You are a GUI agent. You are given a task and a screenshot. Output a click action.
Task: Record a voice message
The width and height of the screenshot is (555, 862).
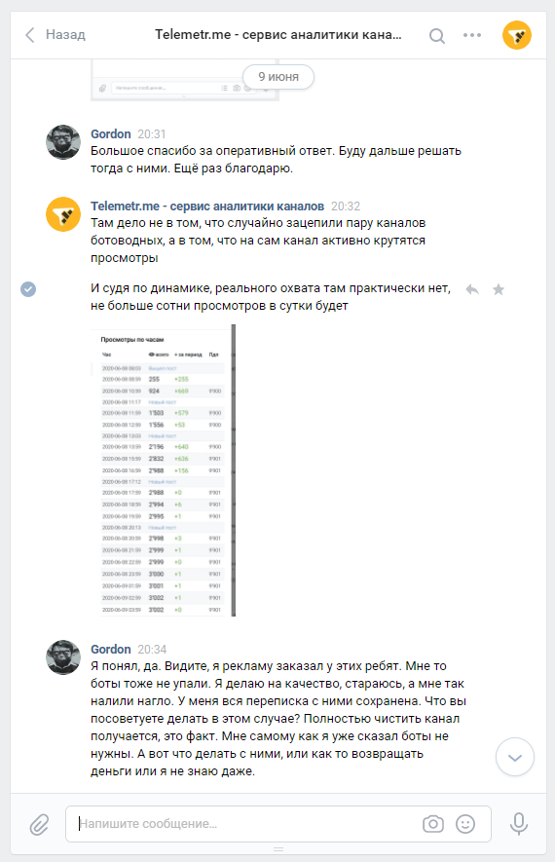click(x=519, y=823)
